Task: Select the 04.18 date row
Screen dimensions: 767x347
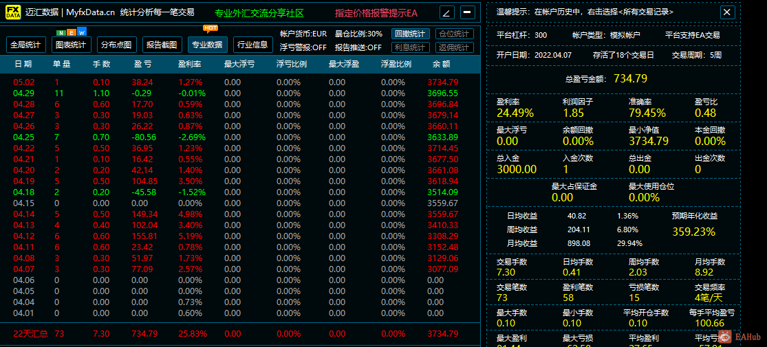Action: click(239, 192)
